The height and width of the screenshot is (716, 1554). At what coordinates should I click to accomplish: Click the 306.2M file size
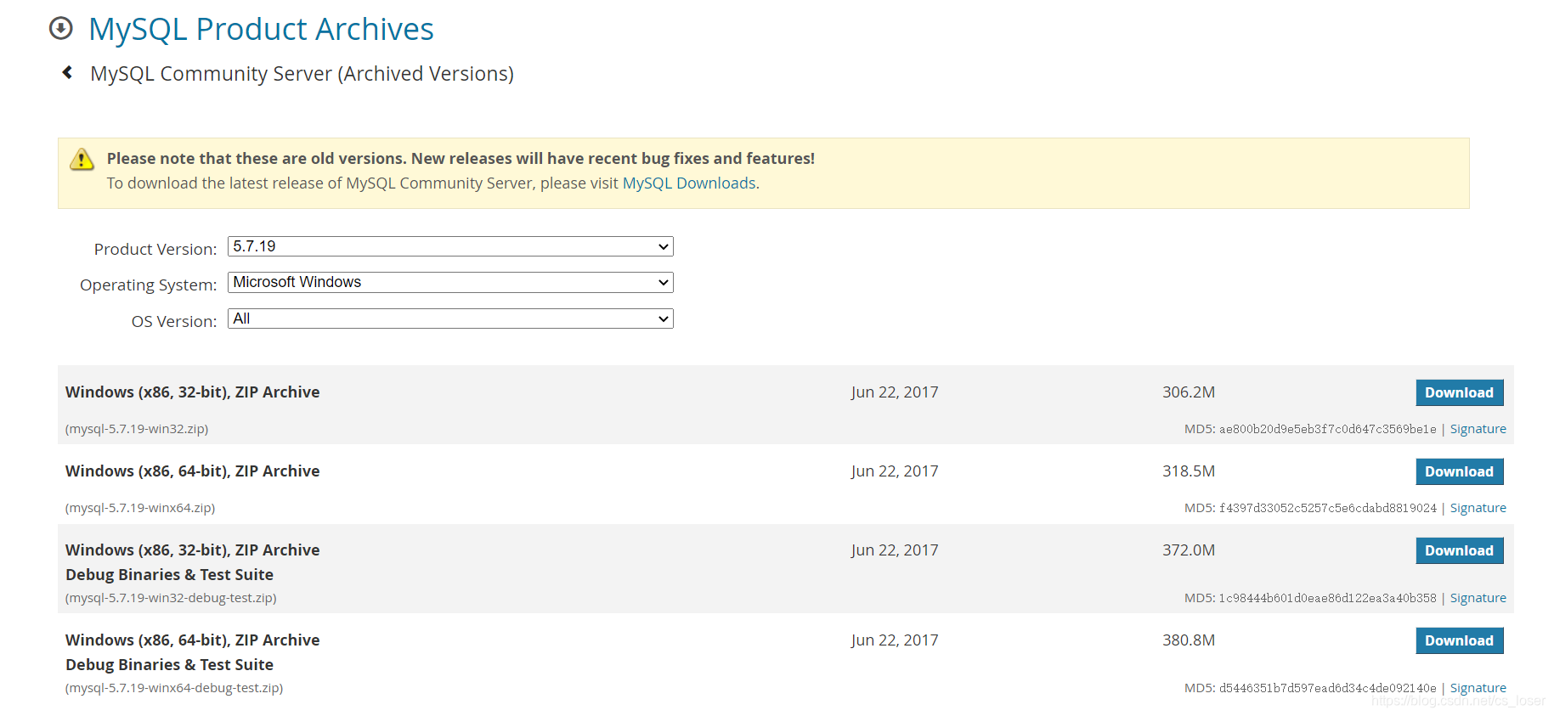pos(1189,392)
